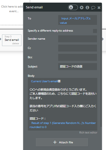Focus the Cc input field
This screenshot has width=106, height=150.
(78, 48)
